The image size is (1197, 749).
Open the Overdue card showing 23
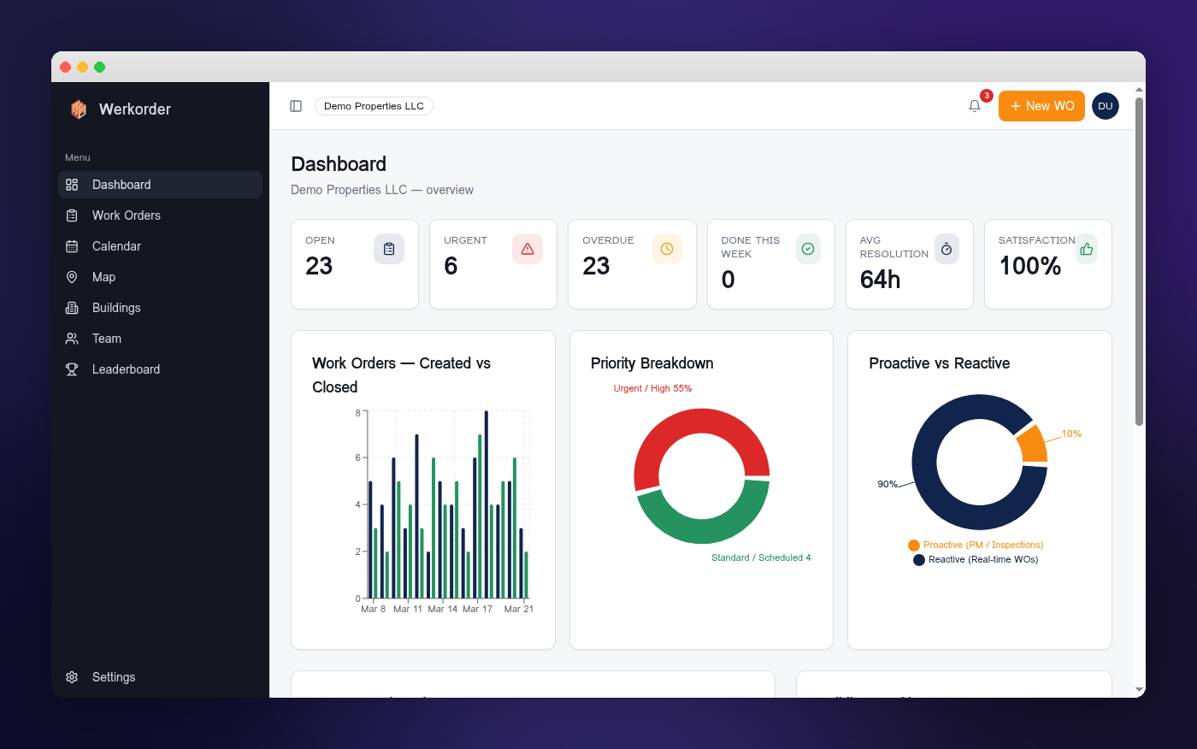pyautogui.click(x=632, y=264)
